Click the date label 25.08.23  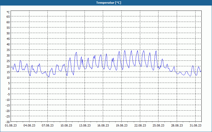pos(158,126)
